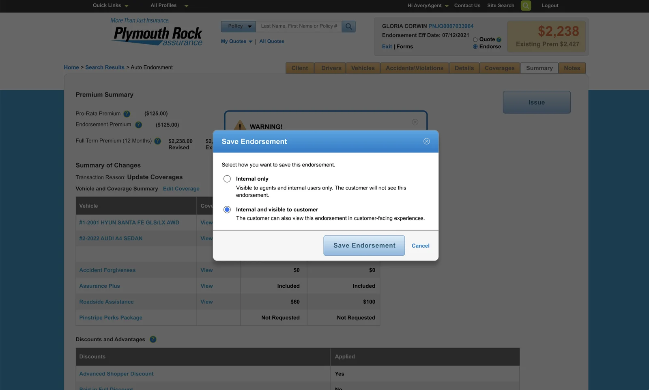The image size is (649, 390).
Task: Open the #2-2022 AUDI A4 SEDAN vehicle link
Action: [111, 239]
